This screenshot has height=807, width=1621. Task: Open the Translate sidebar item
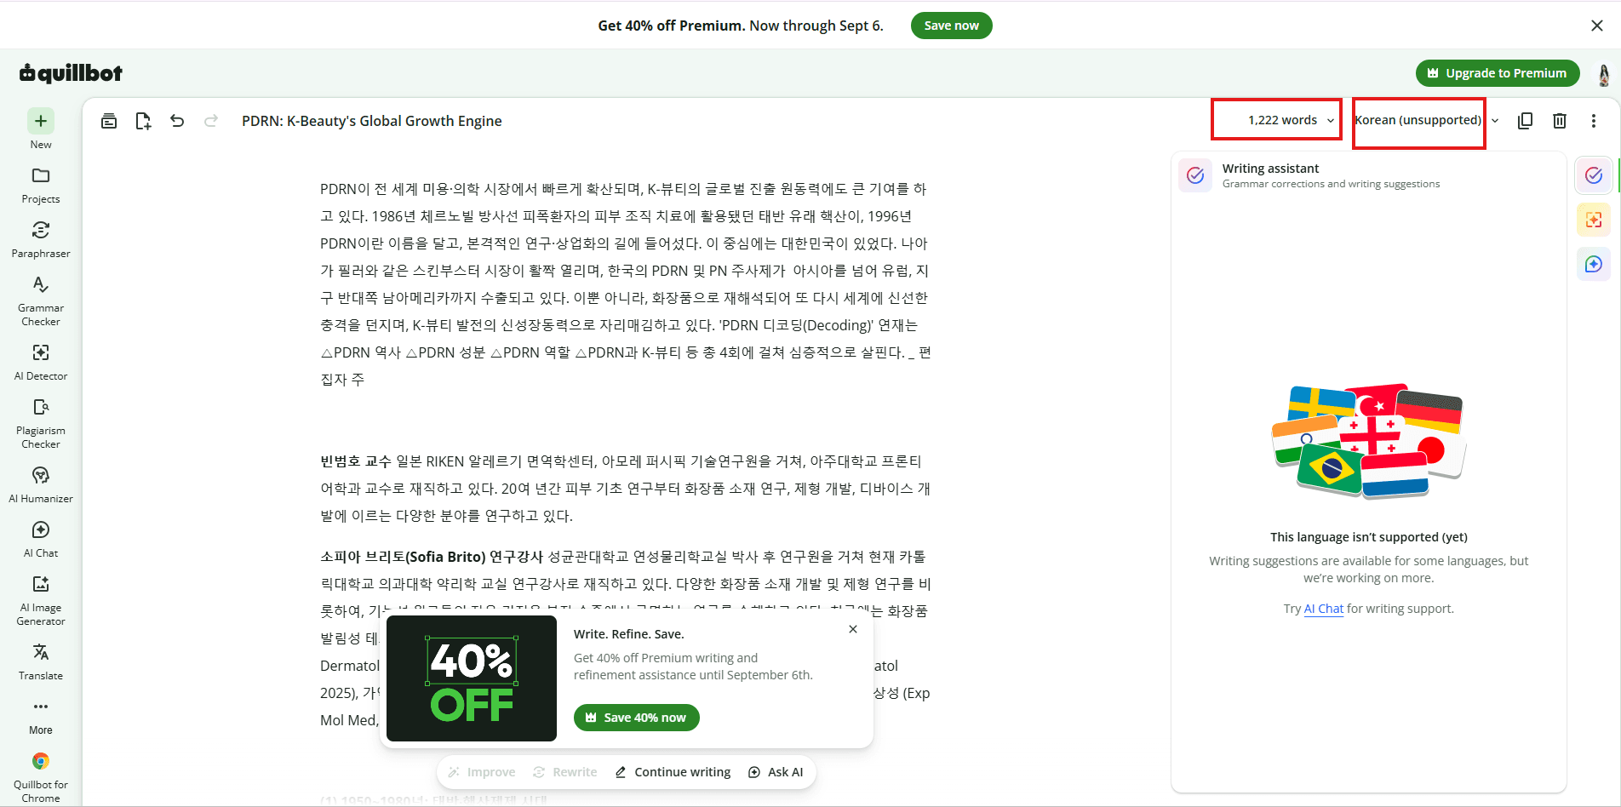pyautogui.click(x=41, y=662)
